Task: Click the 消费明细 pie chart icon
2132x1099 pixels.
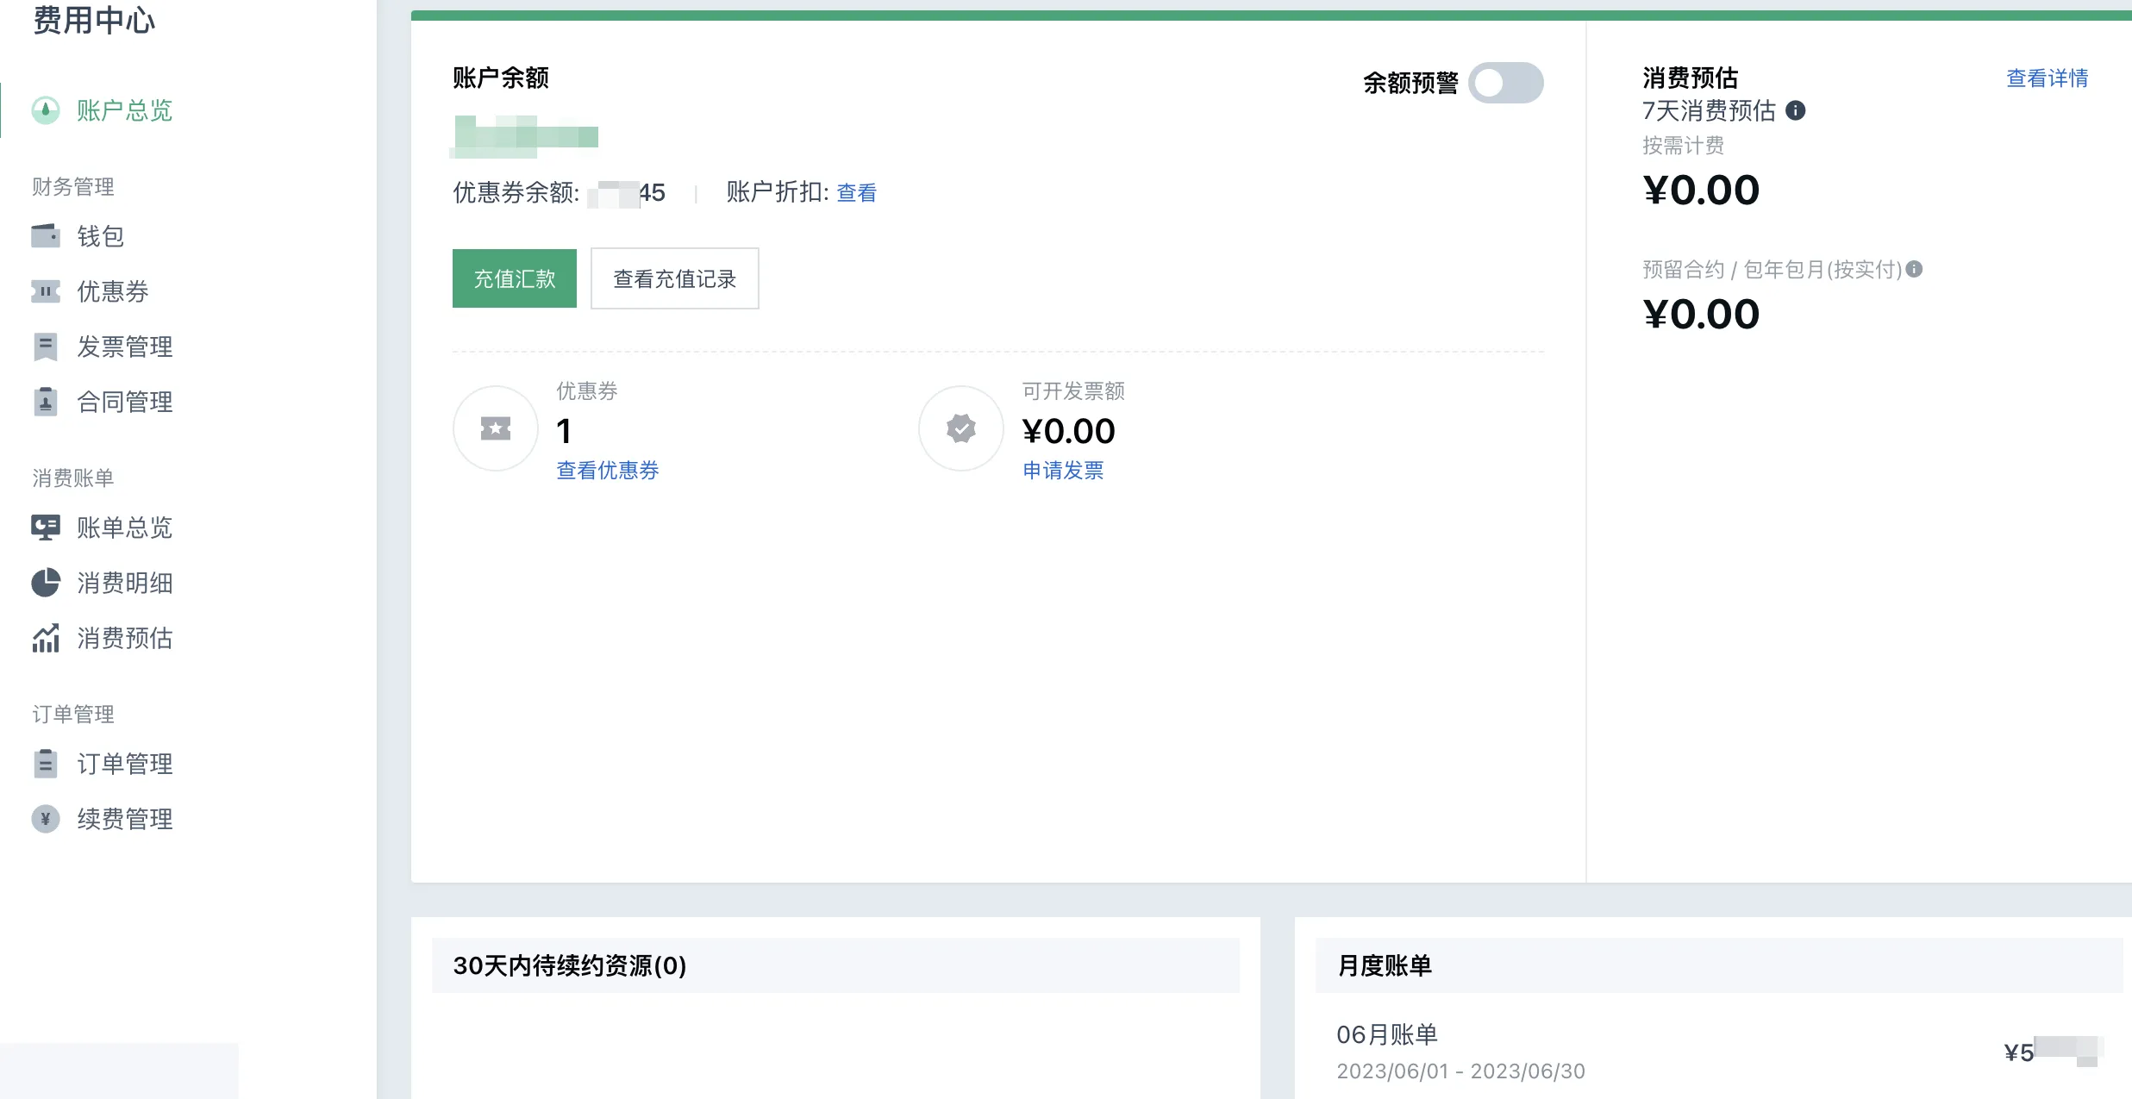Action: pyautogui.click(x=46, y=583)
